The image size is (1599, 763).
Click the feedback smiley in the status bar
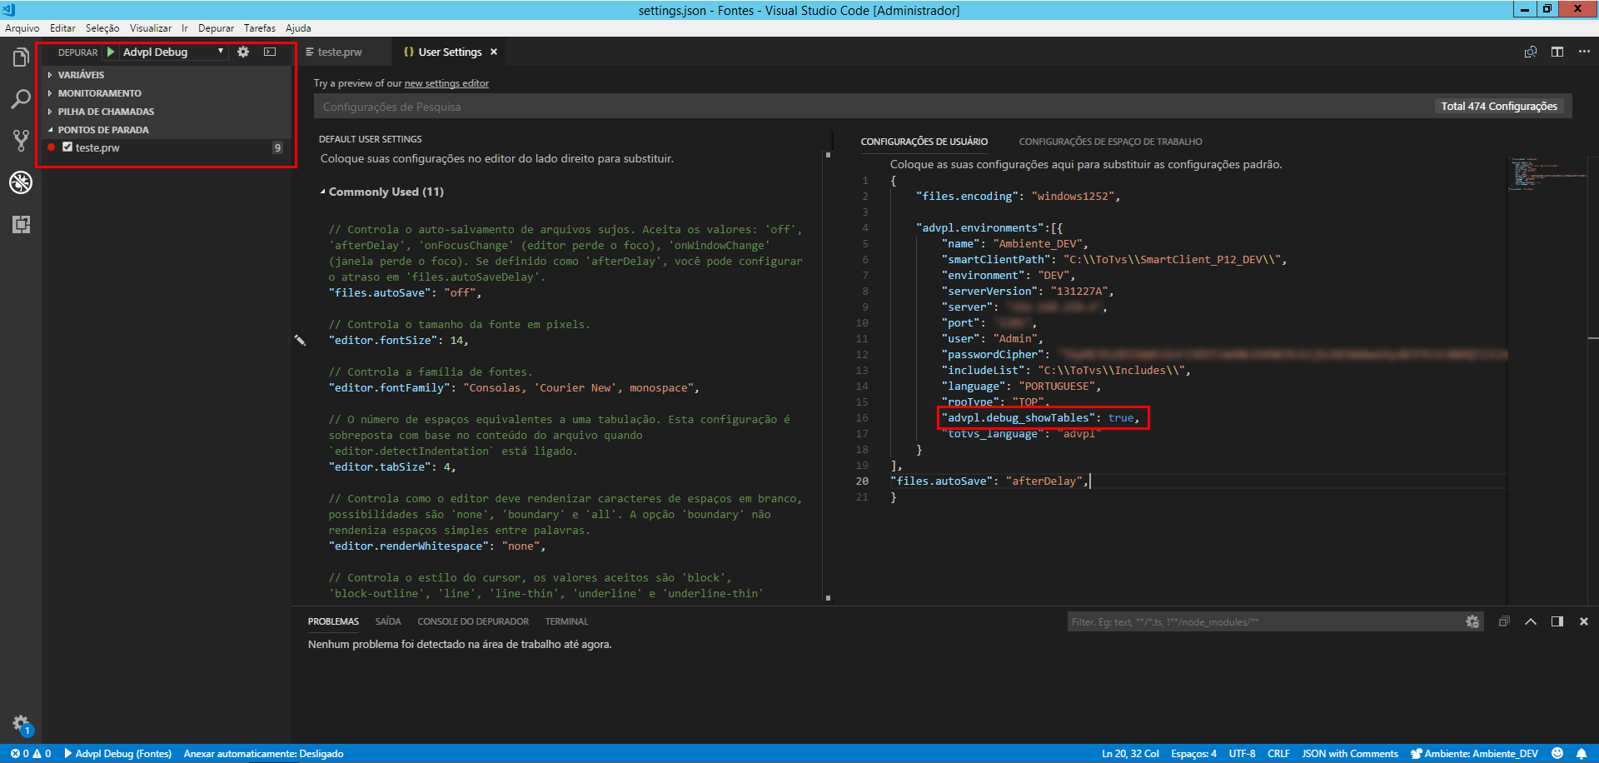click(x=1557, y=753)
